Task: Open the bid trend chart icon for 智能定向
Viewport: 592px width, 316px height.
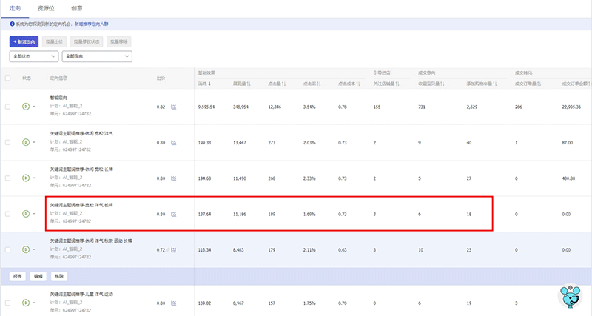Action: point(174,107)
